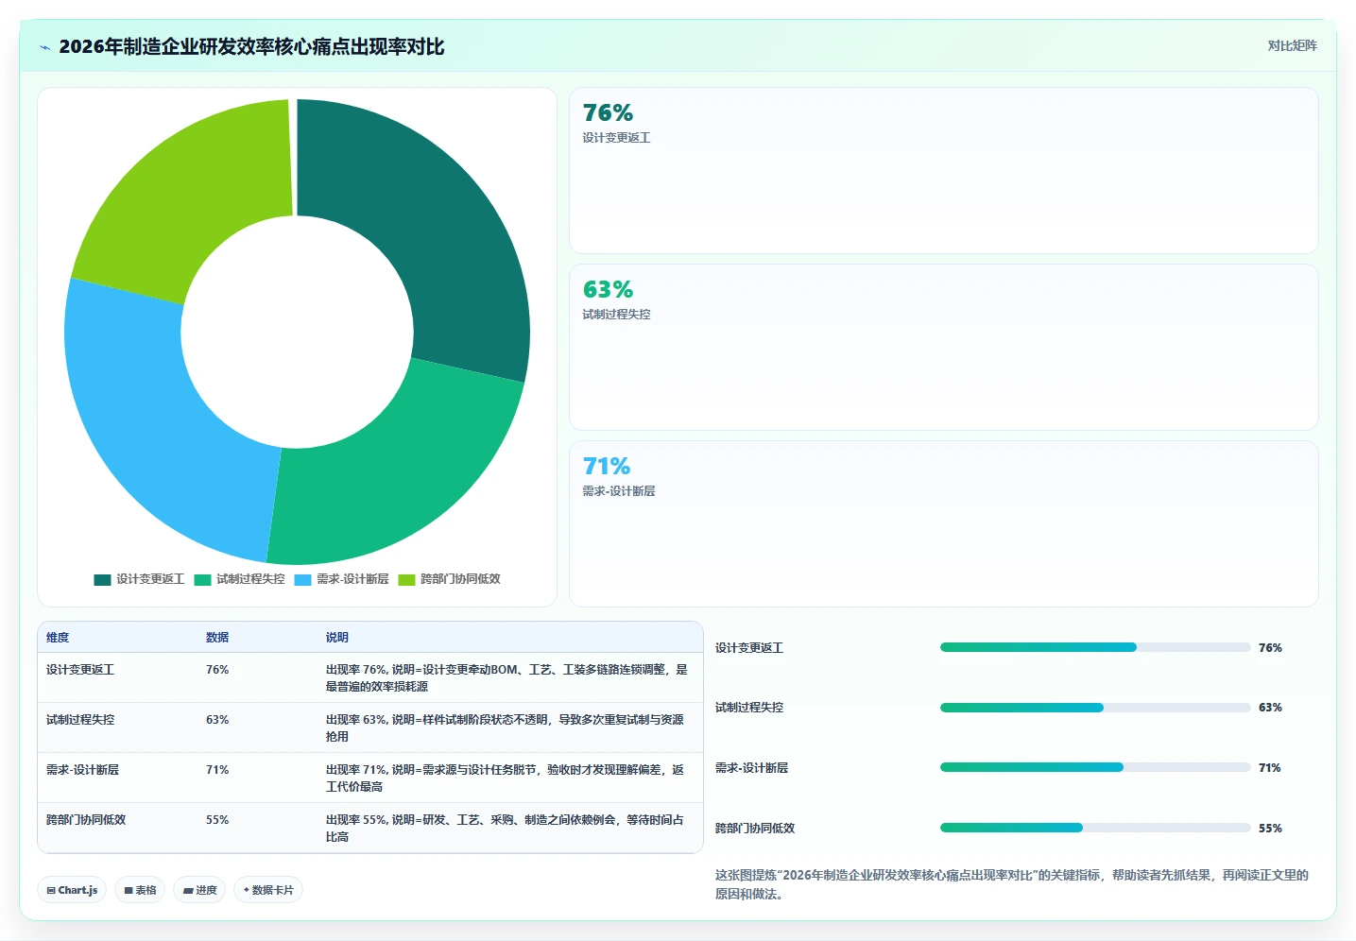The height and width of the screenshot is (941, 1356).
Task: Click the 76% table data cell
Action: click(x=217, y=670)
